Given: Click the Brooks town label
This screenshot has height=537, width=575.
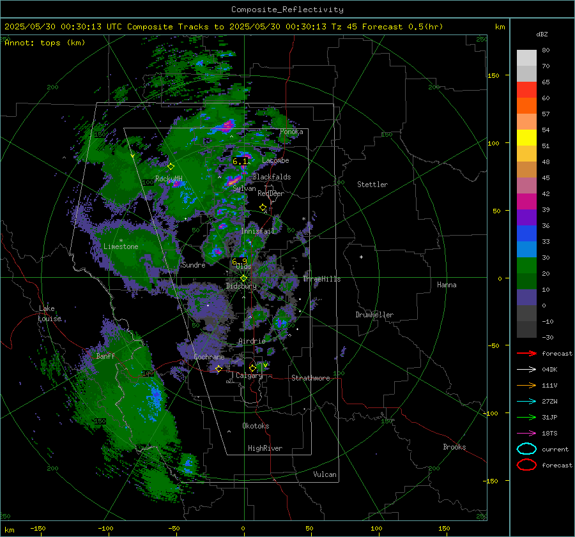Looking at the screenshot, I should point(454,447).
